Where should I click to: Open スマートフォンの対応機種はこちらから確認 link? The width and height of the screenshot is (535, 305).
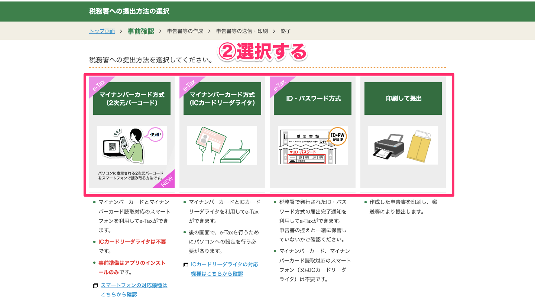click(x=134, y=290)
